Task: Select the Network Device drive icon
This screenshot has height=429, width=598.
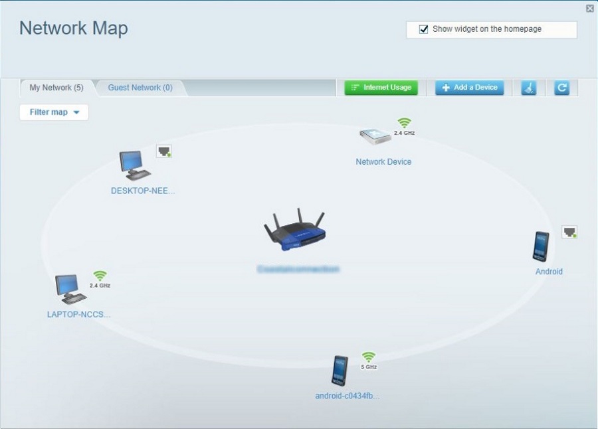Action: click(375, 137)
